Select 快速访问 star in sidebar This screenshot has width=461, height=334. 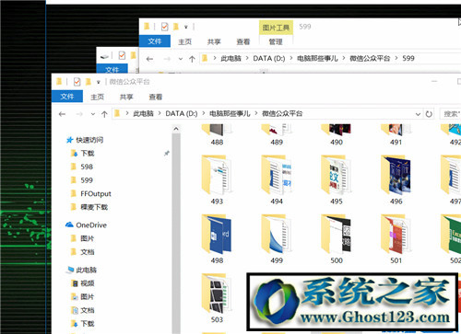pos(69,140)
